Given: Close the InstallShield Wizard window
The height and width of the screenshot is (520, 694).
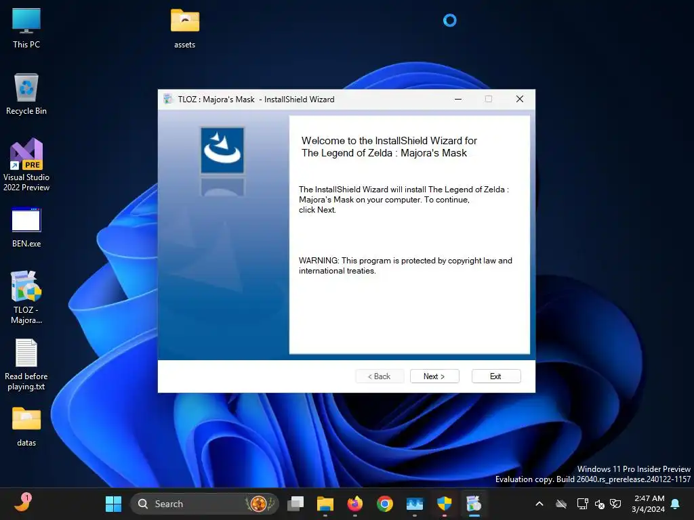Looking at the screenshot, I should point(520,99).
